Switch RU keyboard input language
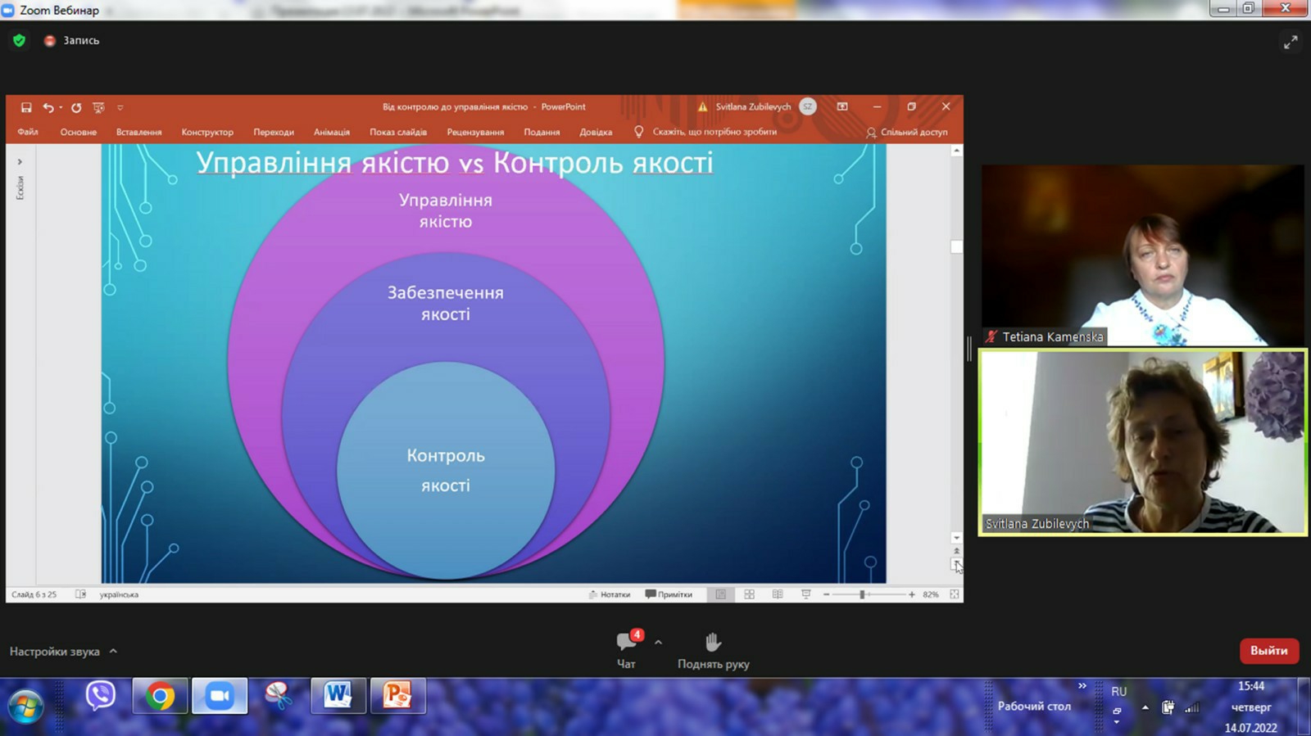 [1118, 692]
